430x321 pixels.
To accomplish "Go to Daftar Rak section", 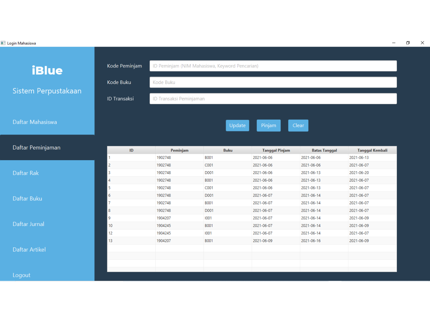I will (x=26, y=173).
